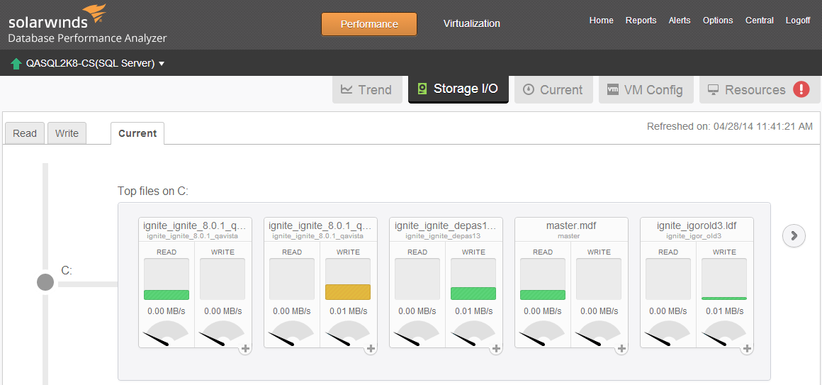Click 'Top files on C:' heading
This screenshot has width=822, height=385.
(x=153, y=191)
